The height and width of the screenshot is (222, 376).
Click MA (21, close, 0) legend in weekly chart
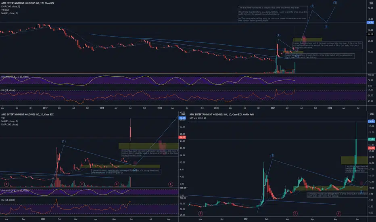(x=9, y=13)
